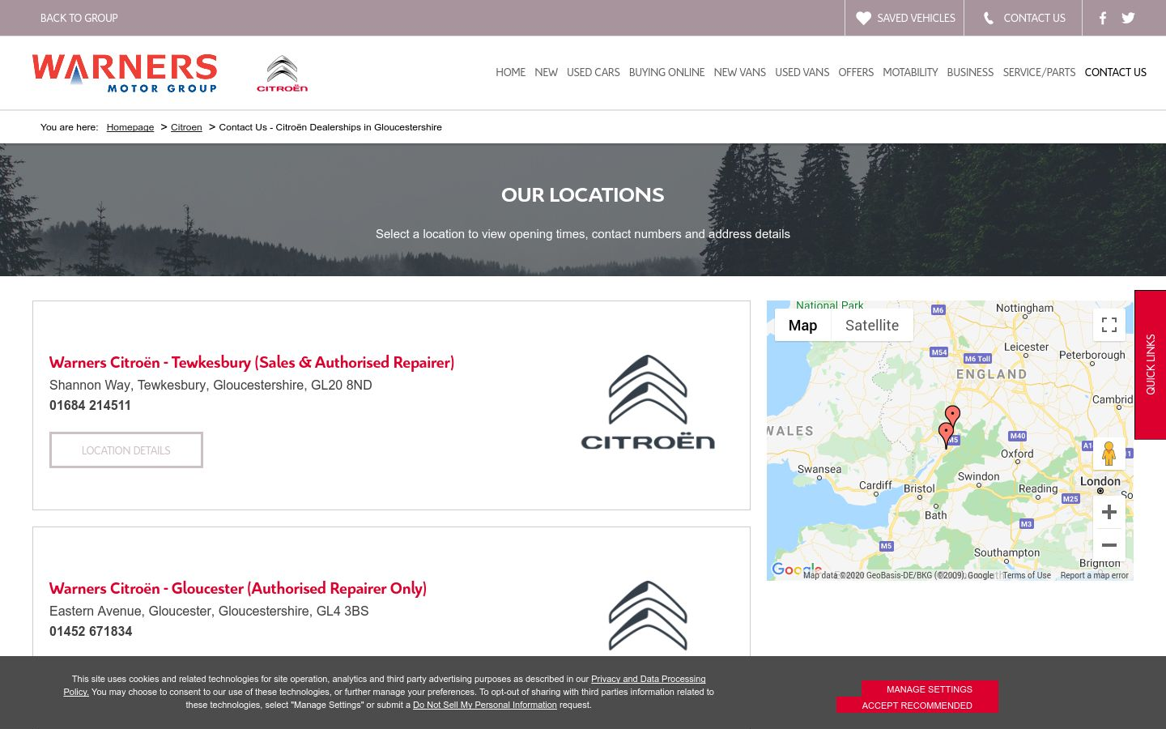The image size is (1166, 729).
Task: Click Gloucester phone number 01452 671834
Action: (x=91, y=631)
